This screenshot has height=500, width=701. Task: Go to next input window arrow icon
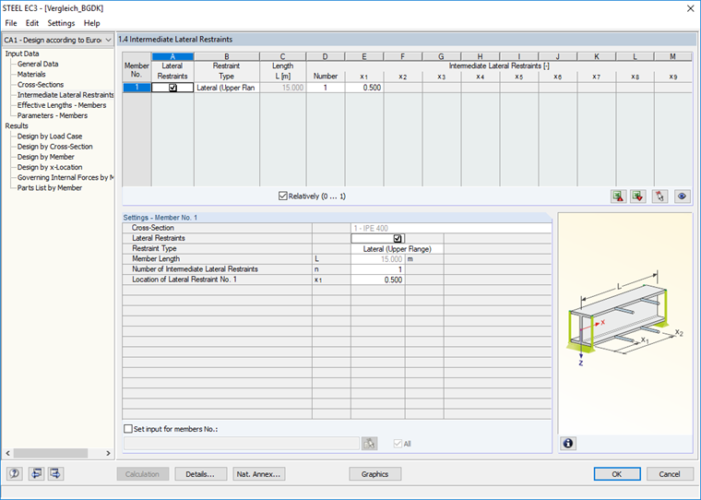(x=55, y=473)
